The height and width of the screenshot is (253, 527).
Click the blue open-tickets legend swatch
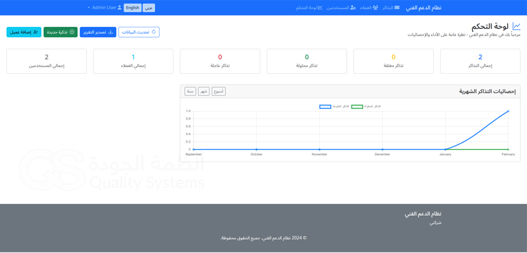click(x=325, y=107)
